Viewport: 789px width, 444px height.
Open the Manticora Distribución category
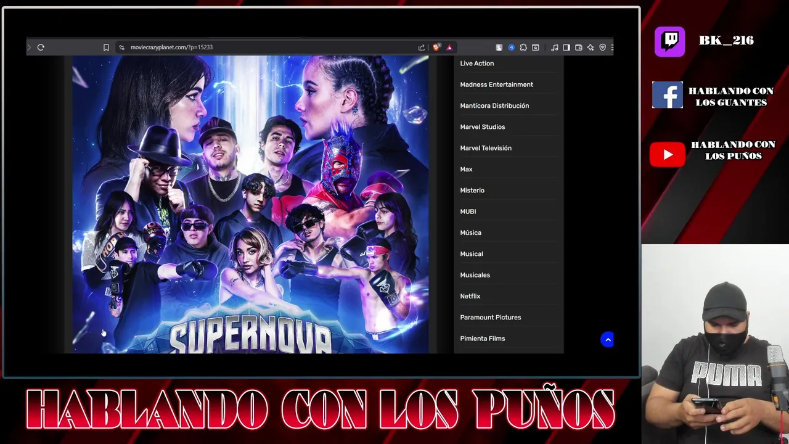494,105
